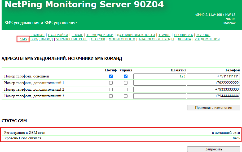Navigate to ТЕРМОДАТЧИКИ page

(100, 35)
